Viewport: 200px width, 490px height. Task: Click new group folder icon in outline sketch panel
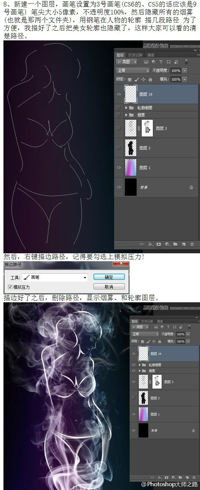point(175,244)
